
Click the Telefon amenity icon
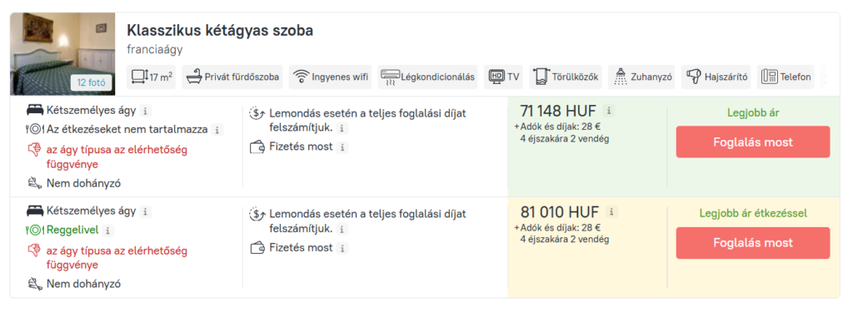(769, 77)
